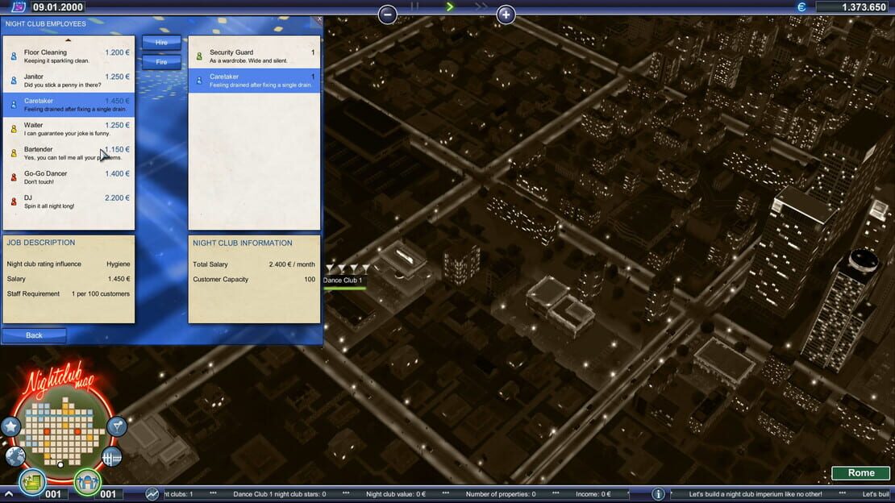Open the nightclub entrance icon

(x=87, y=482)
